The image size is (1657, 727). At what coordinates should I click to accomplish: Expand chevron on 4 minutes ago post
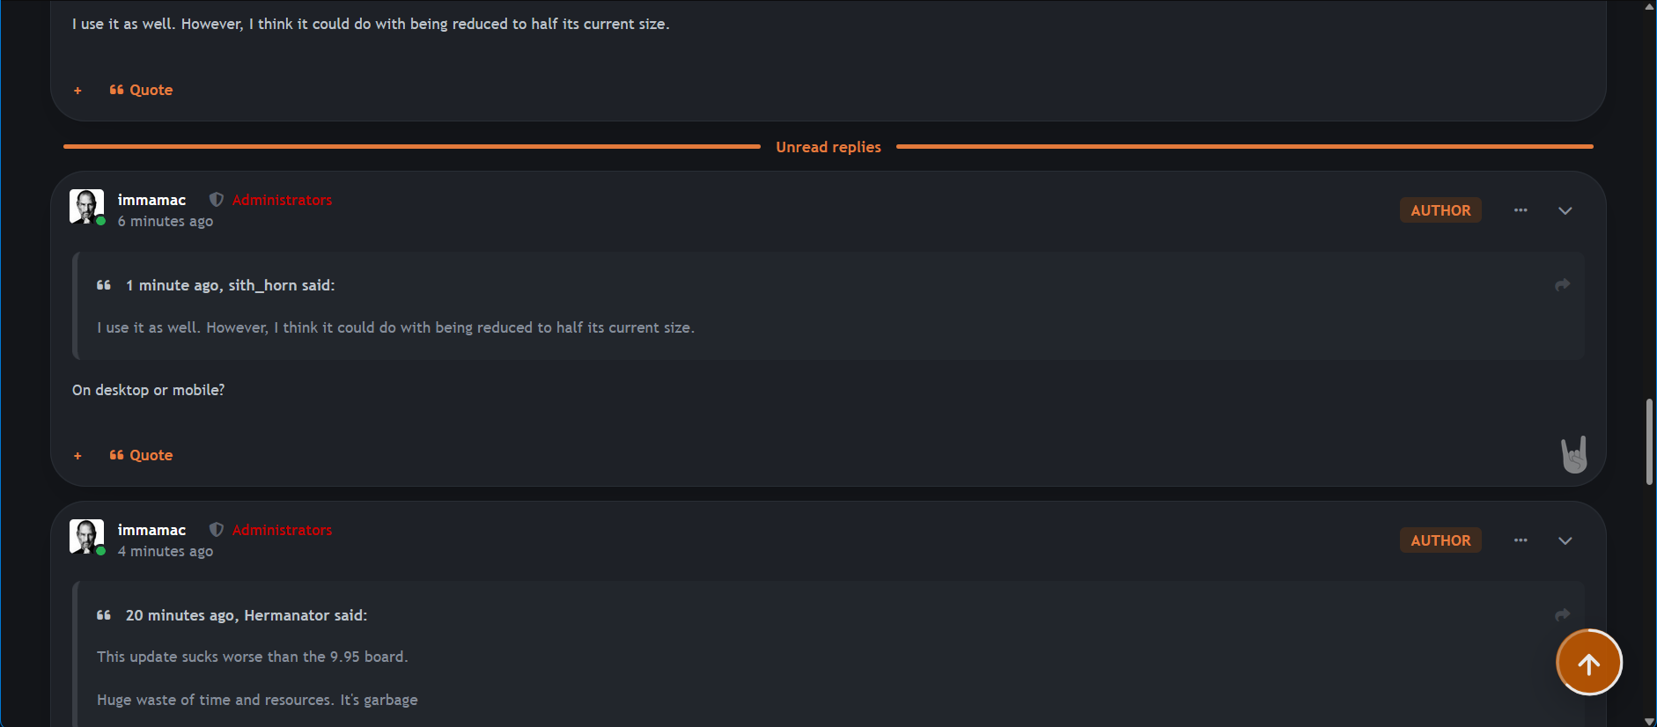pyautogui.click(x=1565, y=540)
